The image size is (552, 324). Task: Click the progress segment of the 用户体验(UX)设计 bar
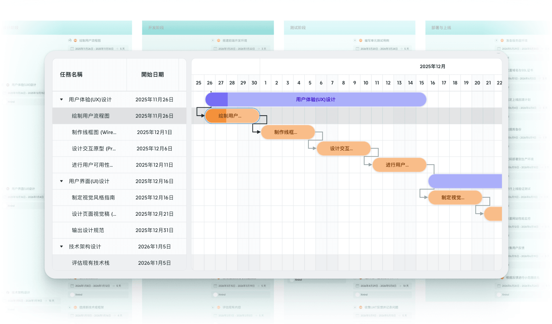(216, 99)
